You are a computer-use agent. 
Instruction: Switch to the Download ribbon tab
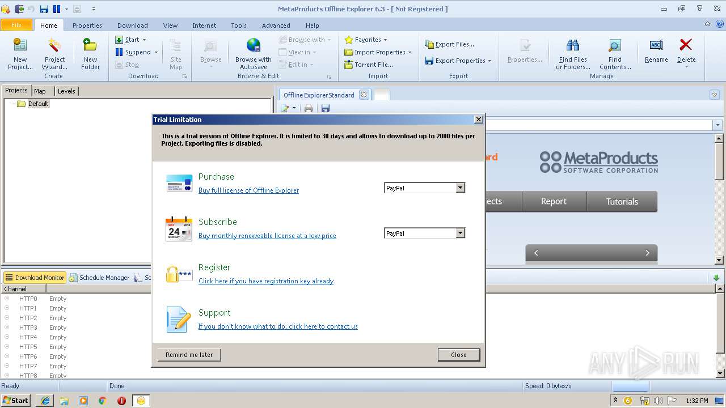tap(133, 25)
